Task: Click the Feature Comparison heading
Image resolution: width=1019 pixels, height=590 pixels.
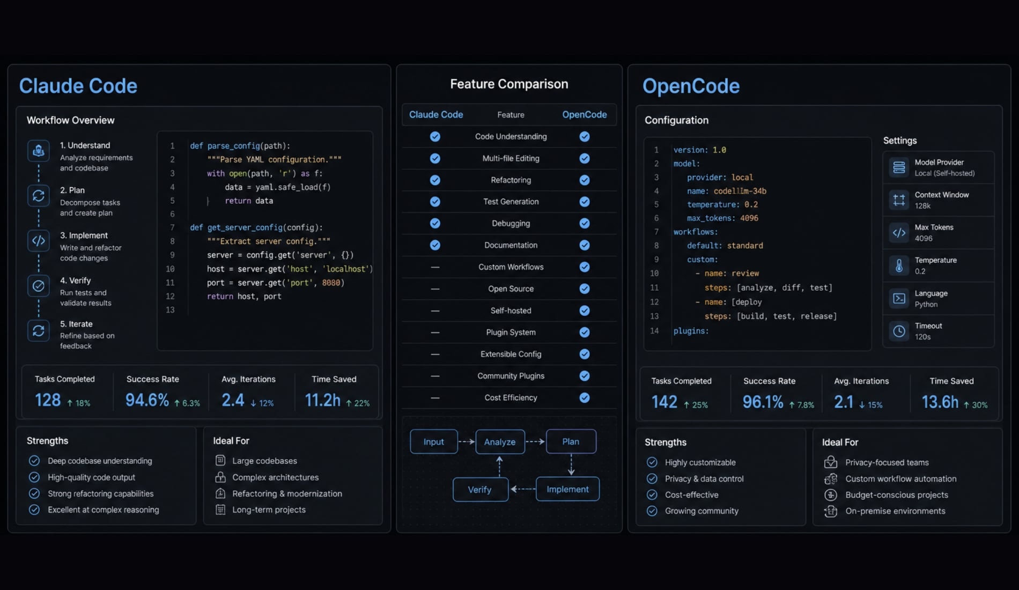Action: pyautogui.click(x=509, y=84)
